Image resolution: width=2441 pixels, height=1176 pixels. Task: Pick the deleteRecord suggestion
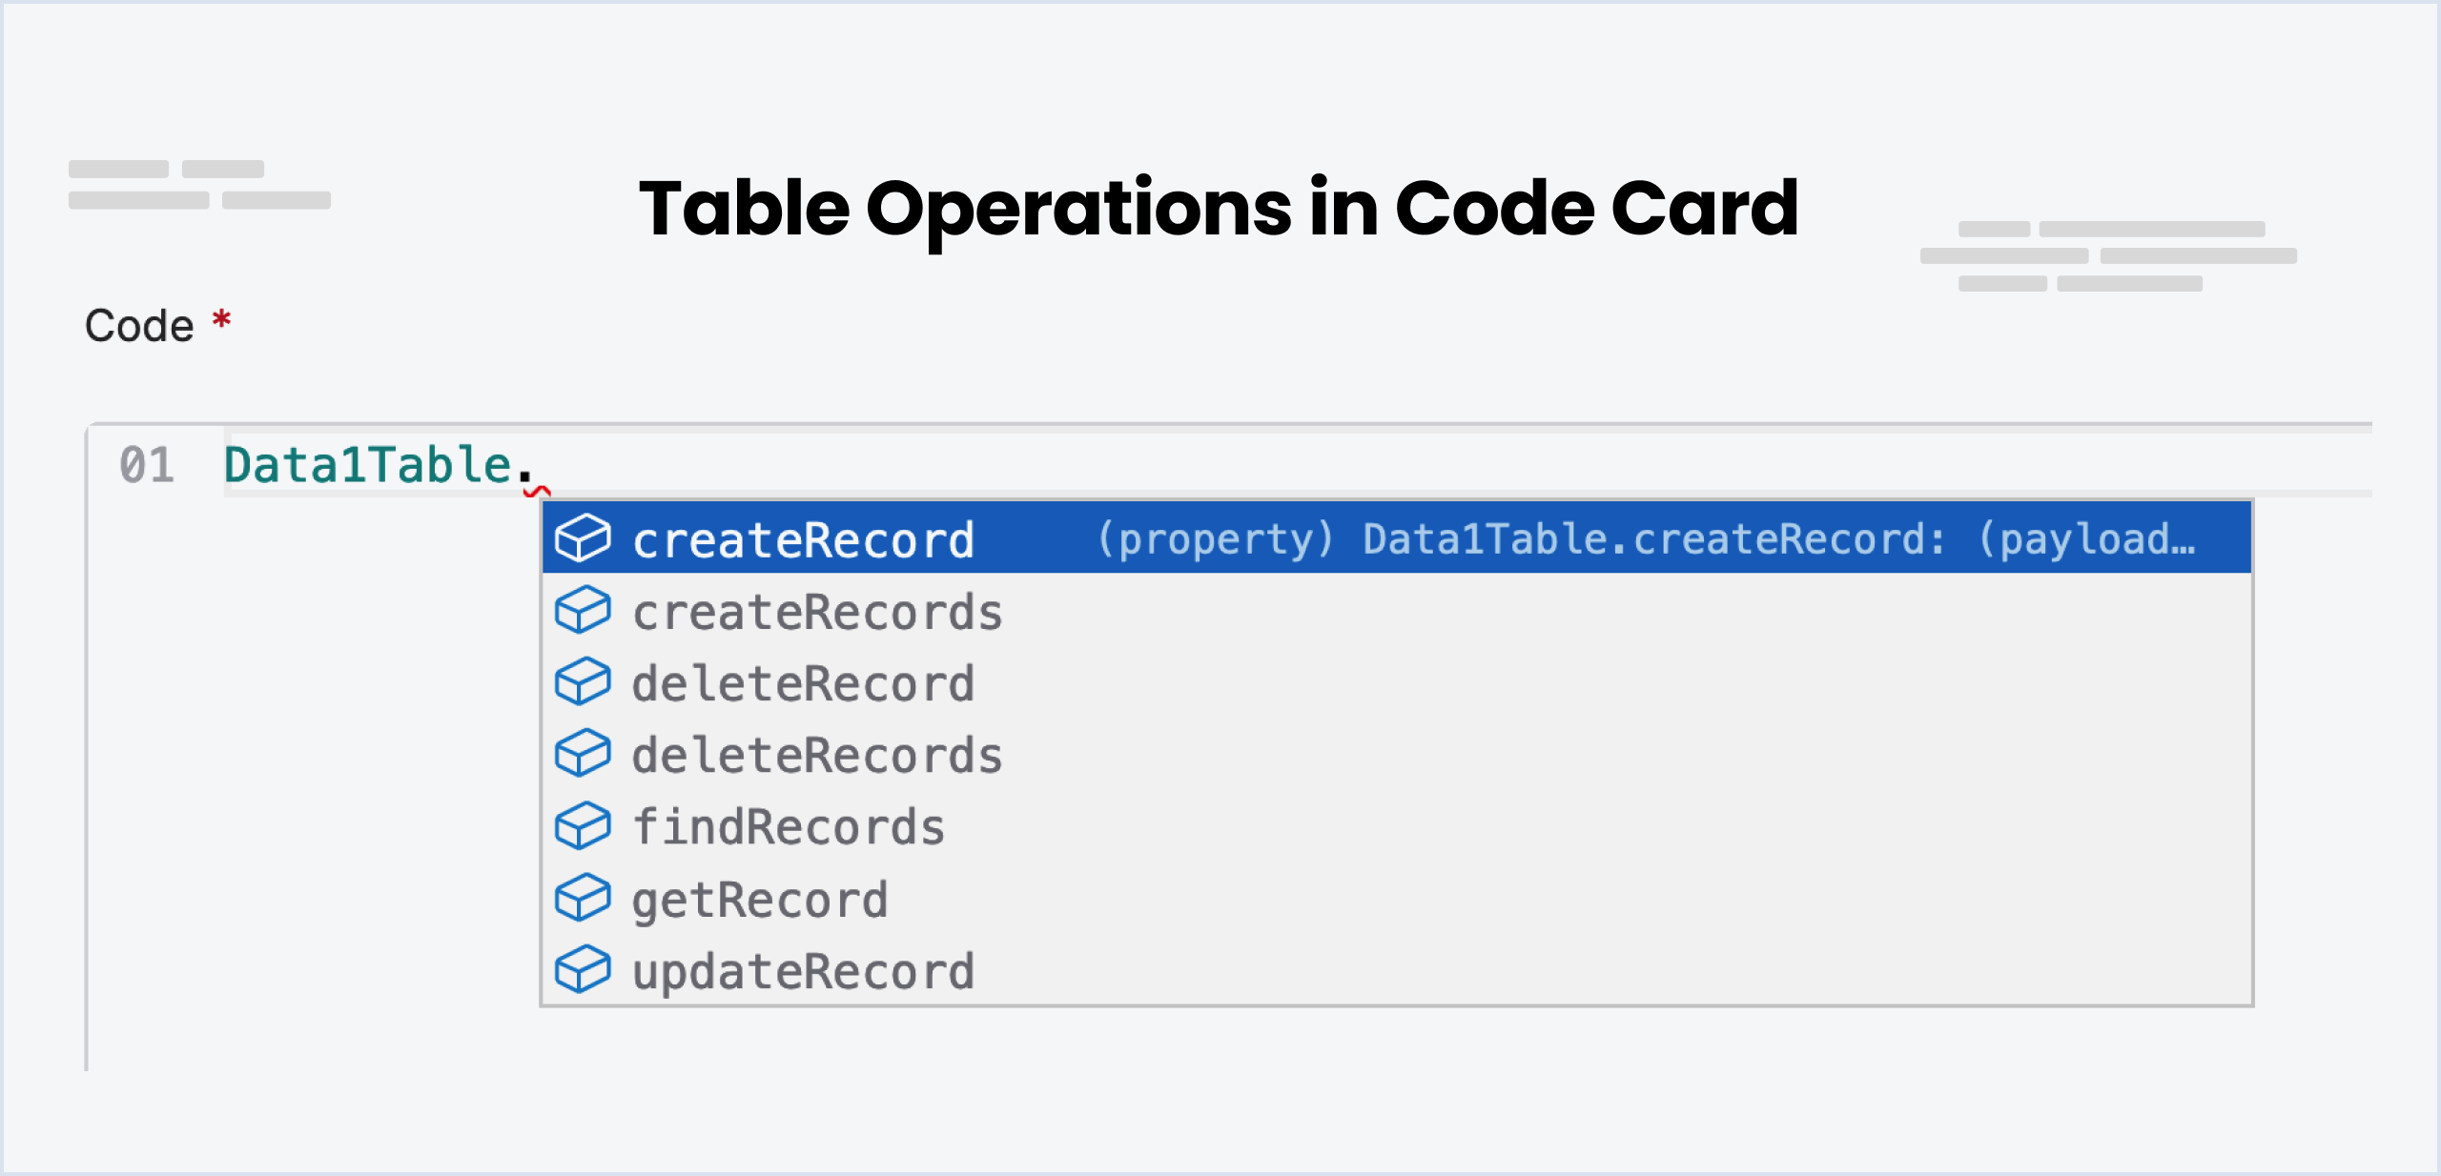pyautogui.click(x=1397, y=682)
